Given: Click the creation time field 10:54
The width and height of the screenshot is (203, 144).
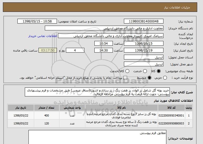Looking at the screenshot, I should 104,43.
